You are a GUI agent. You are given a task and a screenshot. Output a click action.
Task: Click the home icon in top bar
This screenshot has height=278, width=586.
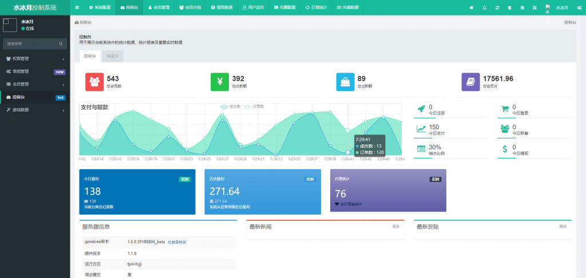click(x=472, y=7)
